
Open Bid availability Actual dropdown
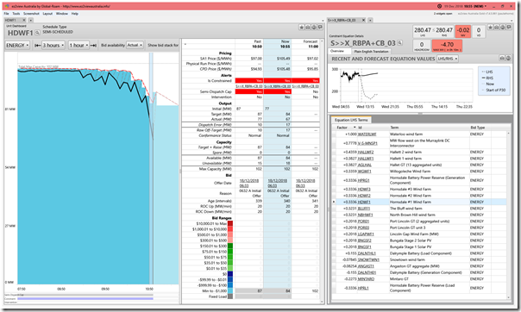135,45
